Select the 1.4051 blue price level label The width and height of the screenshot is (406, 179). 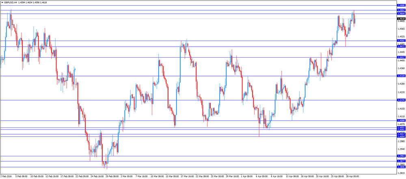pos(401,127)
